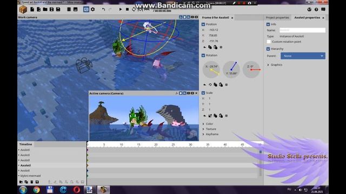
Task: Reset position values arrow icon
Action: (204, 47)
